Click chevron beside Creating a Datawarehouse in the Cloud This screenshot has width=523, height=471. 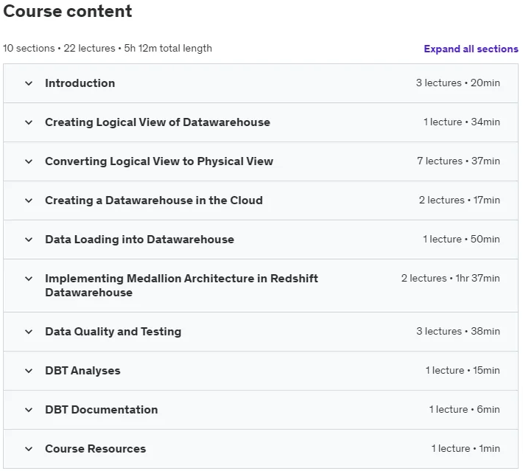[29, 200]
